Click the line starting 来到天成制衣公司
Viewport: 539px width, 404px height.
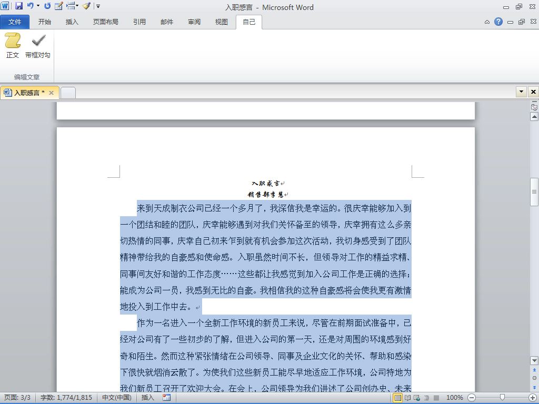[x=274, y=208]
